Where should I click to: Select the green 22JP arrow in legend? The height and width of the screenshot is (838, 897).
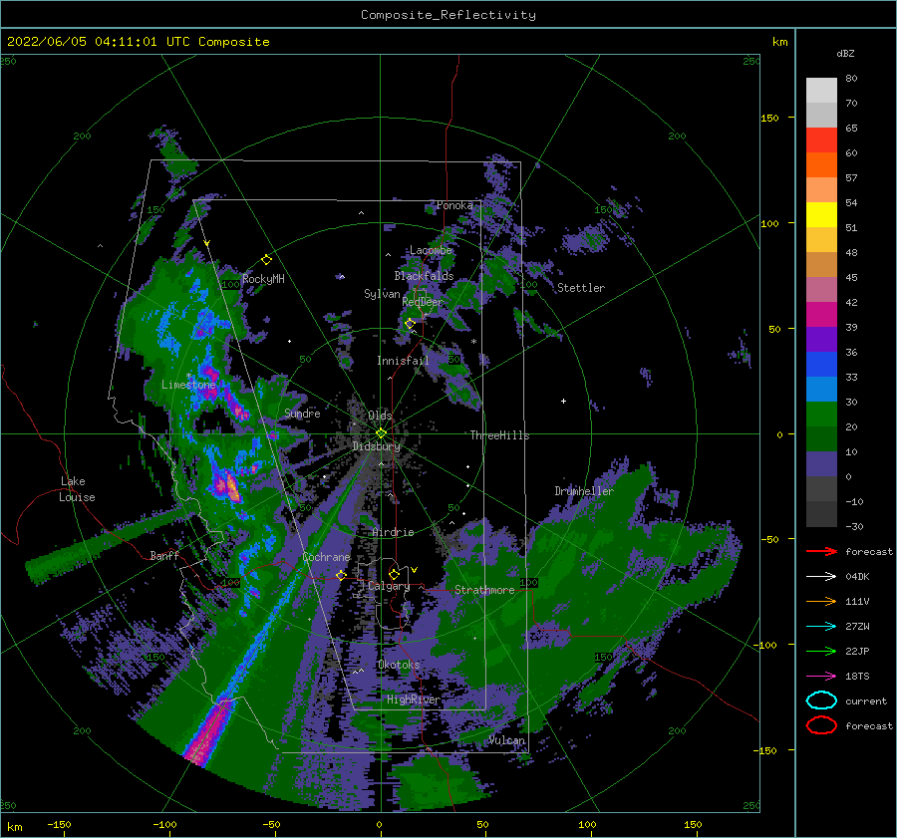[x=821, y=651]
